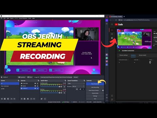Open Advanced Audio Properties gear in Audio Mixer
Screen dimensions: 157x118
(42, 99)
